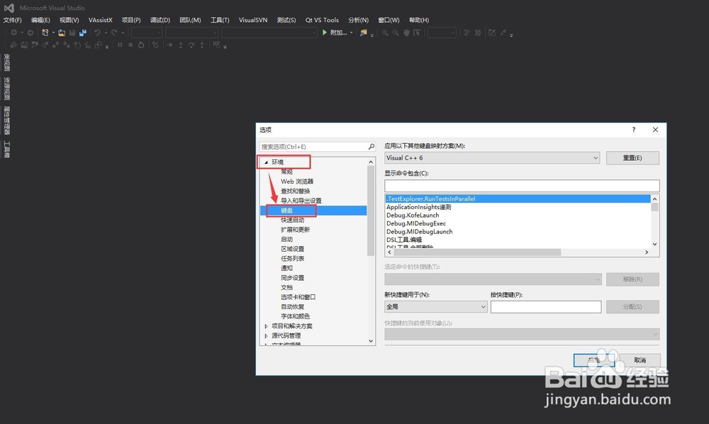The image size is (709, 424).
Task: Click the Save toolbar icon
Action: point(72,33)
